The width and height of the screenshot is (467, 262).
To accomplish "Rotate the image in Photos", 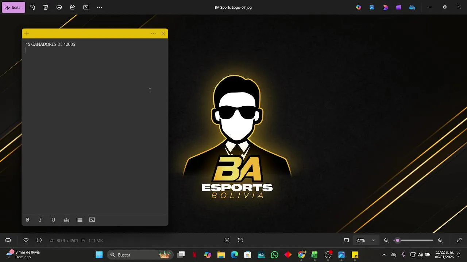I will (32, 7).
